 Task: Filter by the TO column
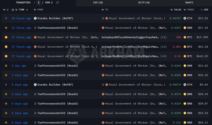pos(103,10)
